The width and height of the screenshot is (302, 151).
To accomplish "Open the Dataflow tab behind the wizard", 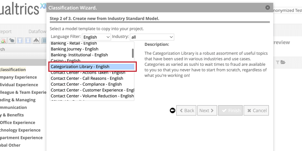I will pyautogui.click(x=37, y=31).
